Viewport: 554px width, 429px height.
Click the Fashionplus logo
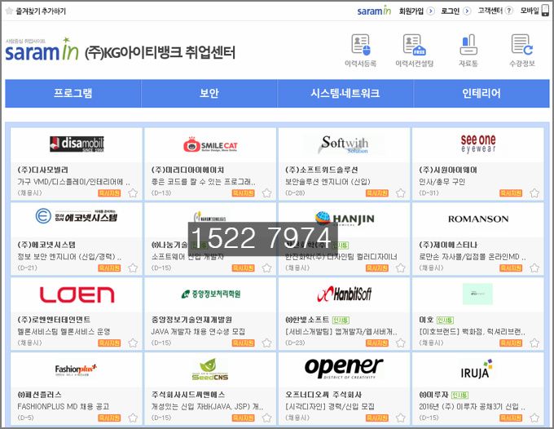(76, 370)
